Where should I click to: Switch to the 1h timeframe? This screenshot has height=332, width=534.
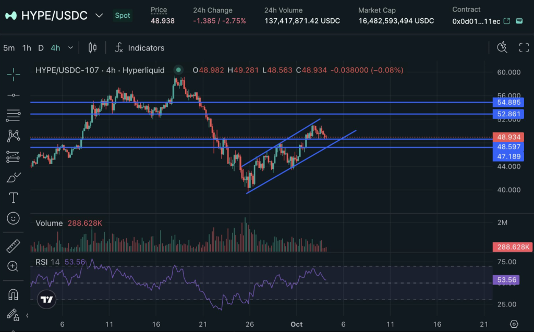27,48
